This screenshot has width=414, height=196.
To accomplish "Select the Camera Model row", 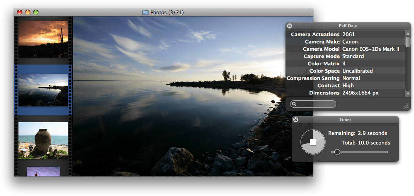I will click(346, 49).
